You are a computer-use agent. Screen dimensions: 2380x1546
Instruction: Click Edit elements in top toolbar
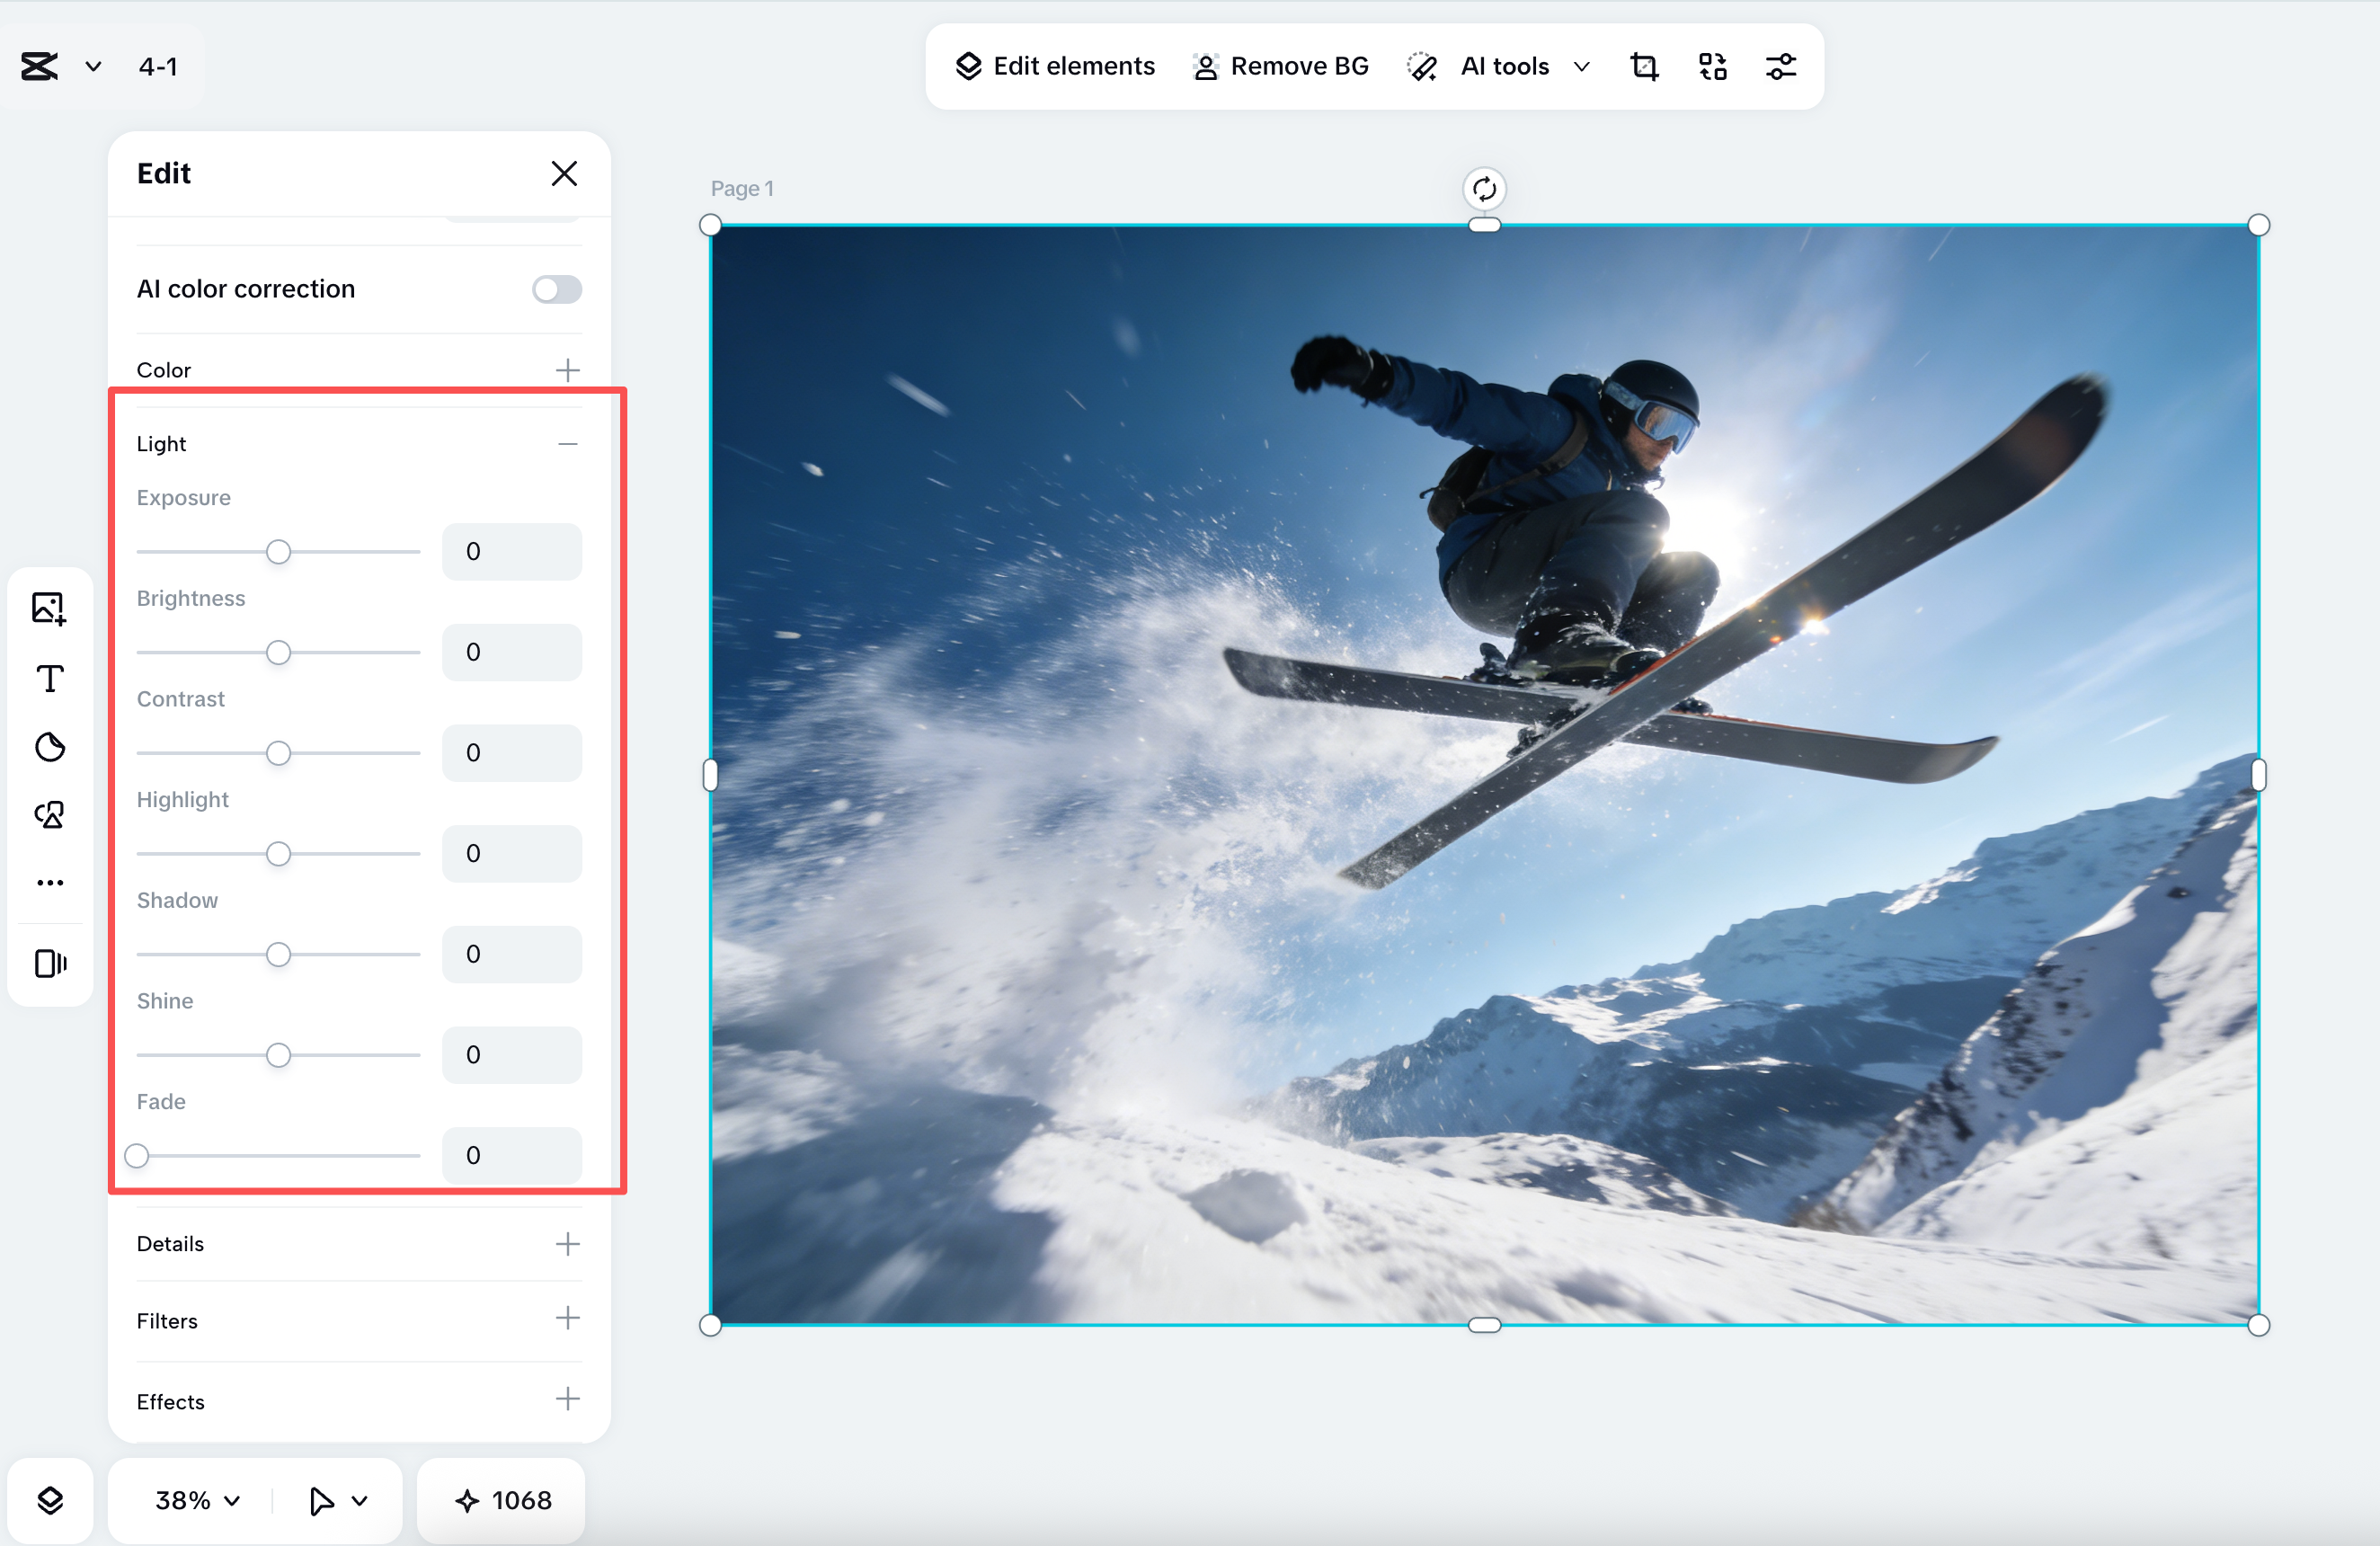tap(1055, 66)
